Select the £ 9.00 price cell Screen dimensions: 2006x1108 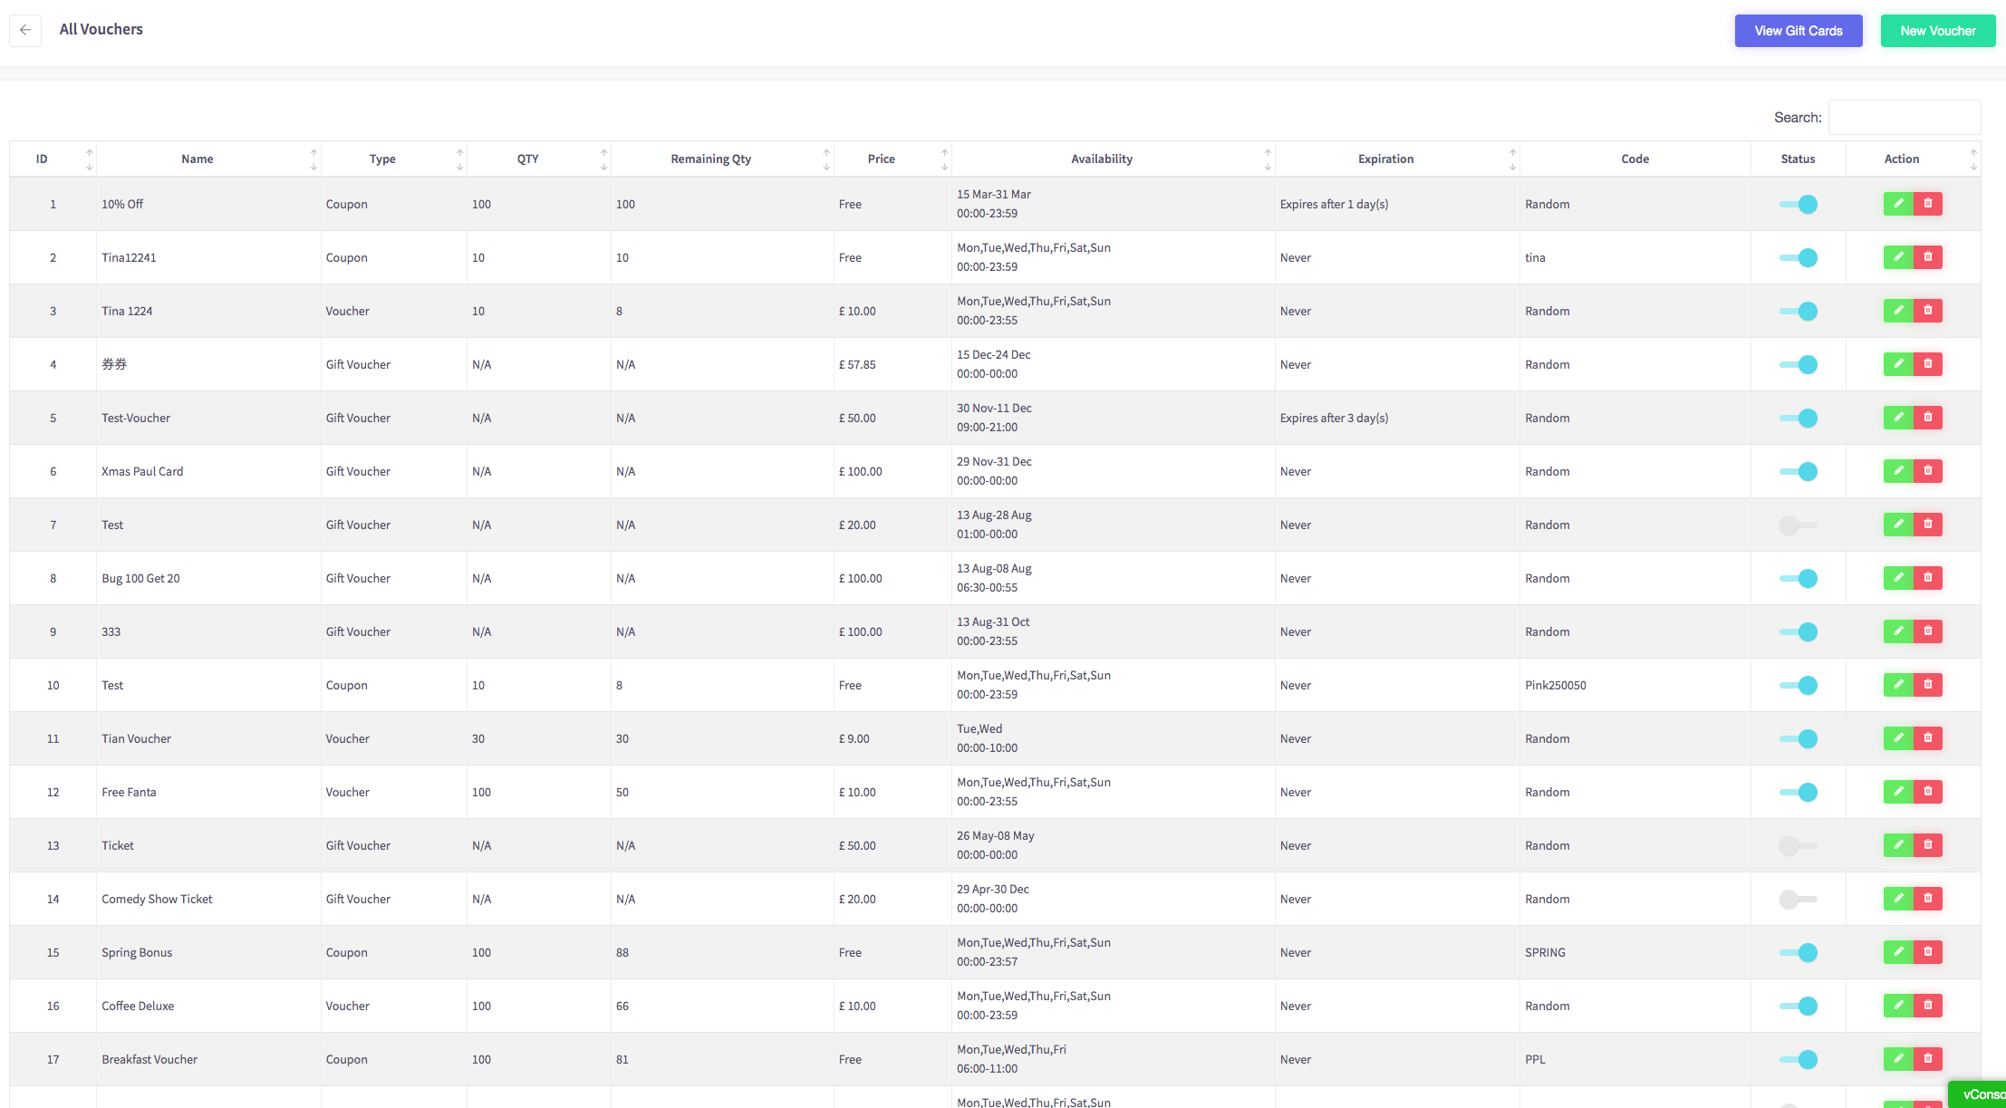[892, 738]
